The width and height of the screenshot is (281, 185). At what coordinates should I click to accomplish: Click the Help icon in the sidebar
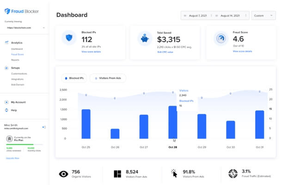point(6,110)
